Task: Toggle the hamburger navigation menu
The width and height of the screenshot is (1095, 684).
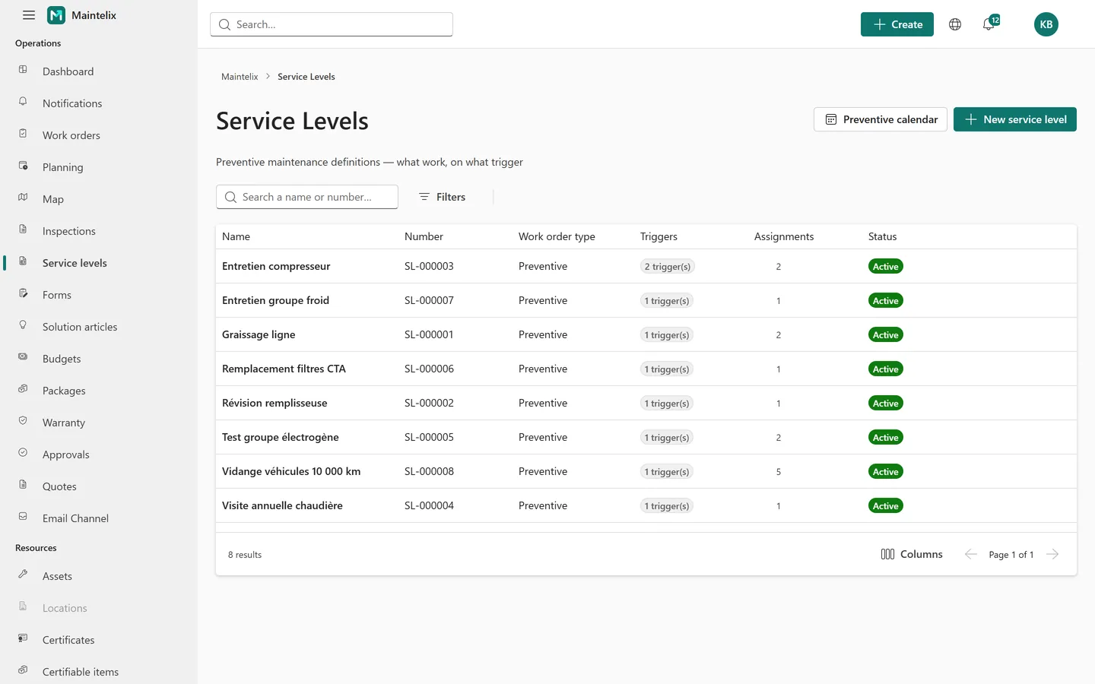Action: (x=29, y=15)
